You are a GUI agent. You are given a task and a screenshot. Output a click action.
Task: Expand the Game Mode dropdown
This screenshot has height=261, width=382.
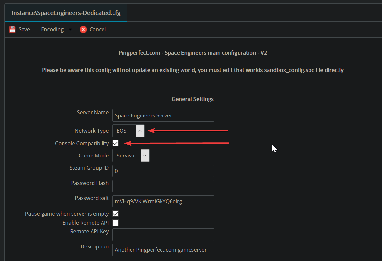tap(145, 156)
